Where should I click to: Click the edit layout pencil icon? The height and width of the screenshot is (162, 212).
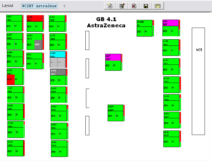122,6
